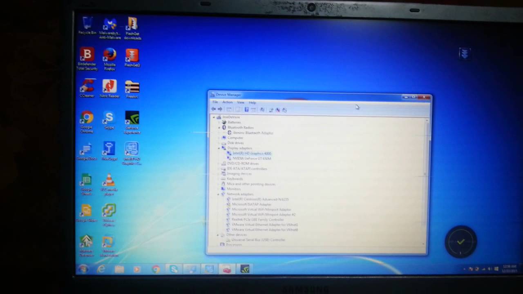
Task: Select Microsoft ISATAP Adapter entry
Action: point(251,204)
